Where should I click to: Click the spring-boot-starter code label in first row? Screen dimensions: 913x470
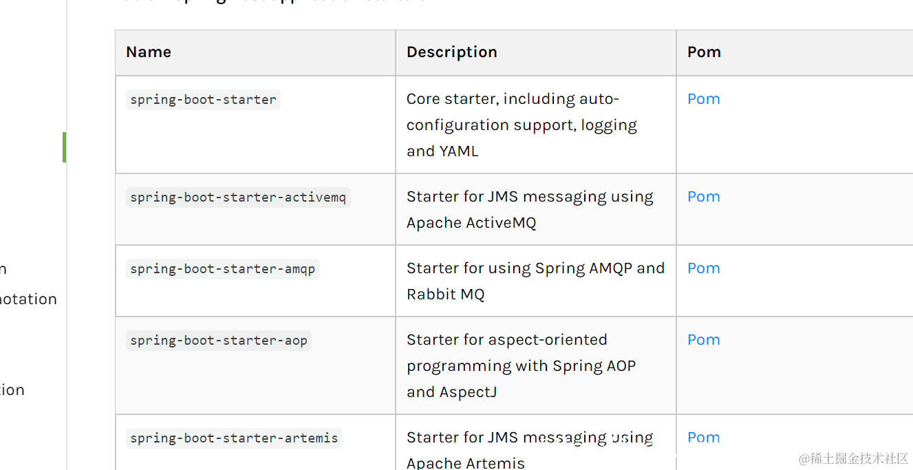pos(203,100)
